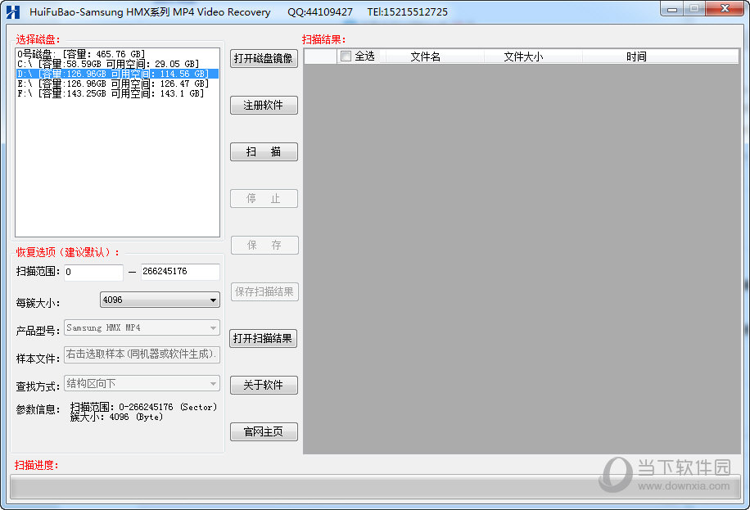Open the 关于软件 about dialog
This screenshot has width=750, height=510.
[264, 385]
